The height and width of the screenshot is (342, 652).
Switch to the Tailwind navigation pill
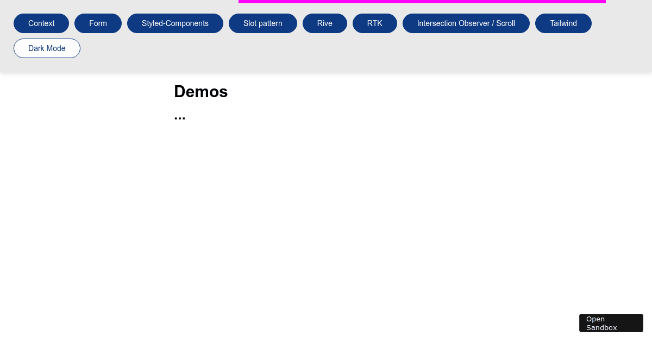(563, 23)
